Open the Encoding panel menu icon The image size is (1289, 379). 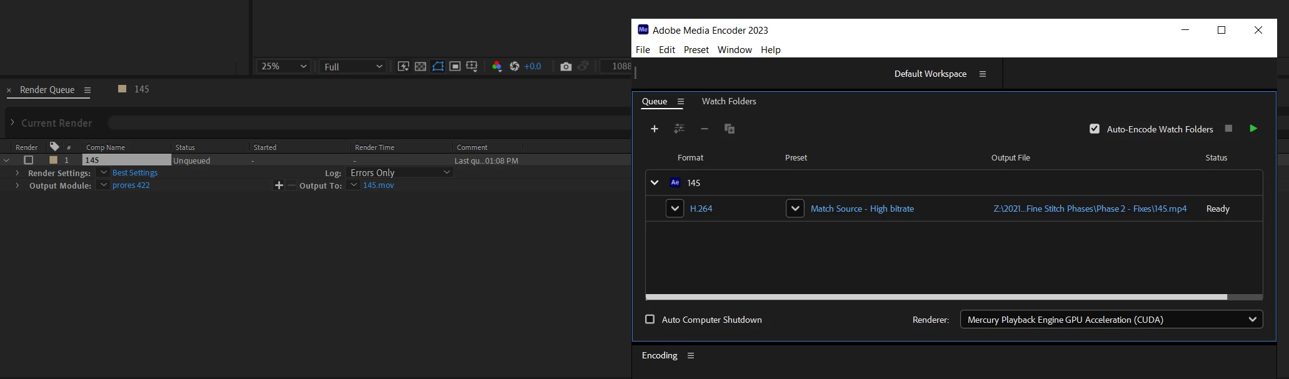(691, 355)
